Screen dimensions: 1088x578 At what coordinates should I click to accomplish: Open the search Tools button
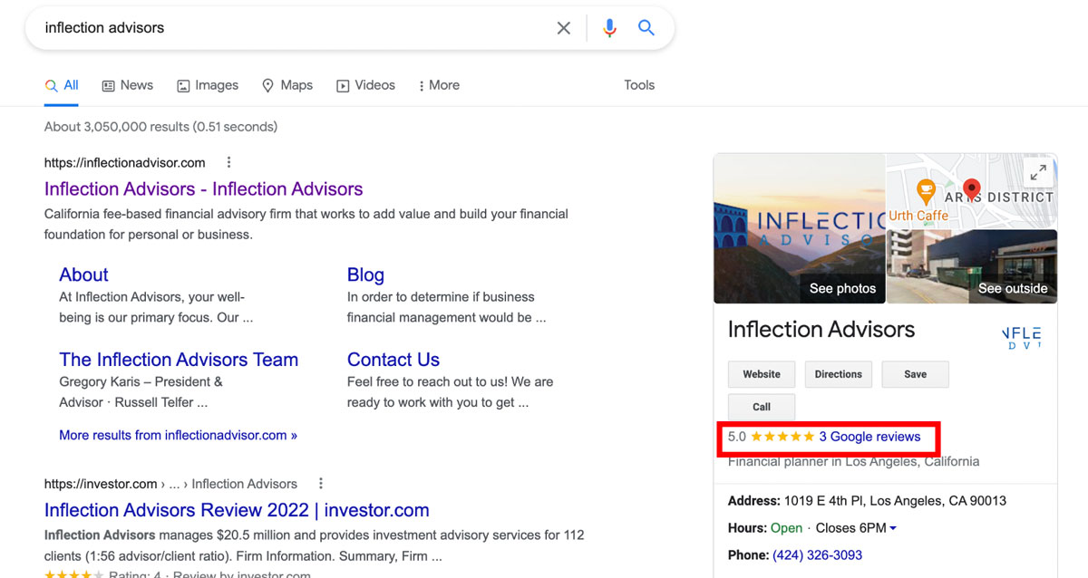[x=639, y=85]
